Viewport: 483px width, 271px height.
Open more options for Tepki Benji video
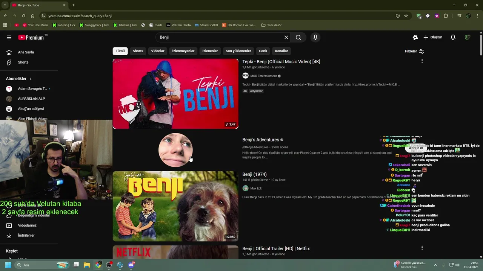coord(422,61)
